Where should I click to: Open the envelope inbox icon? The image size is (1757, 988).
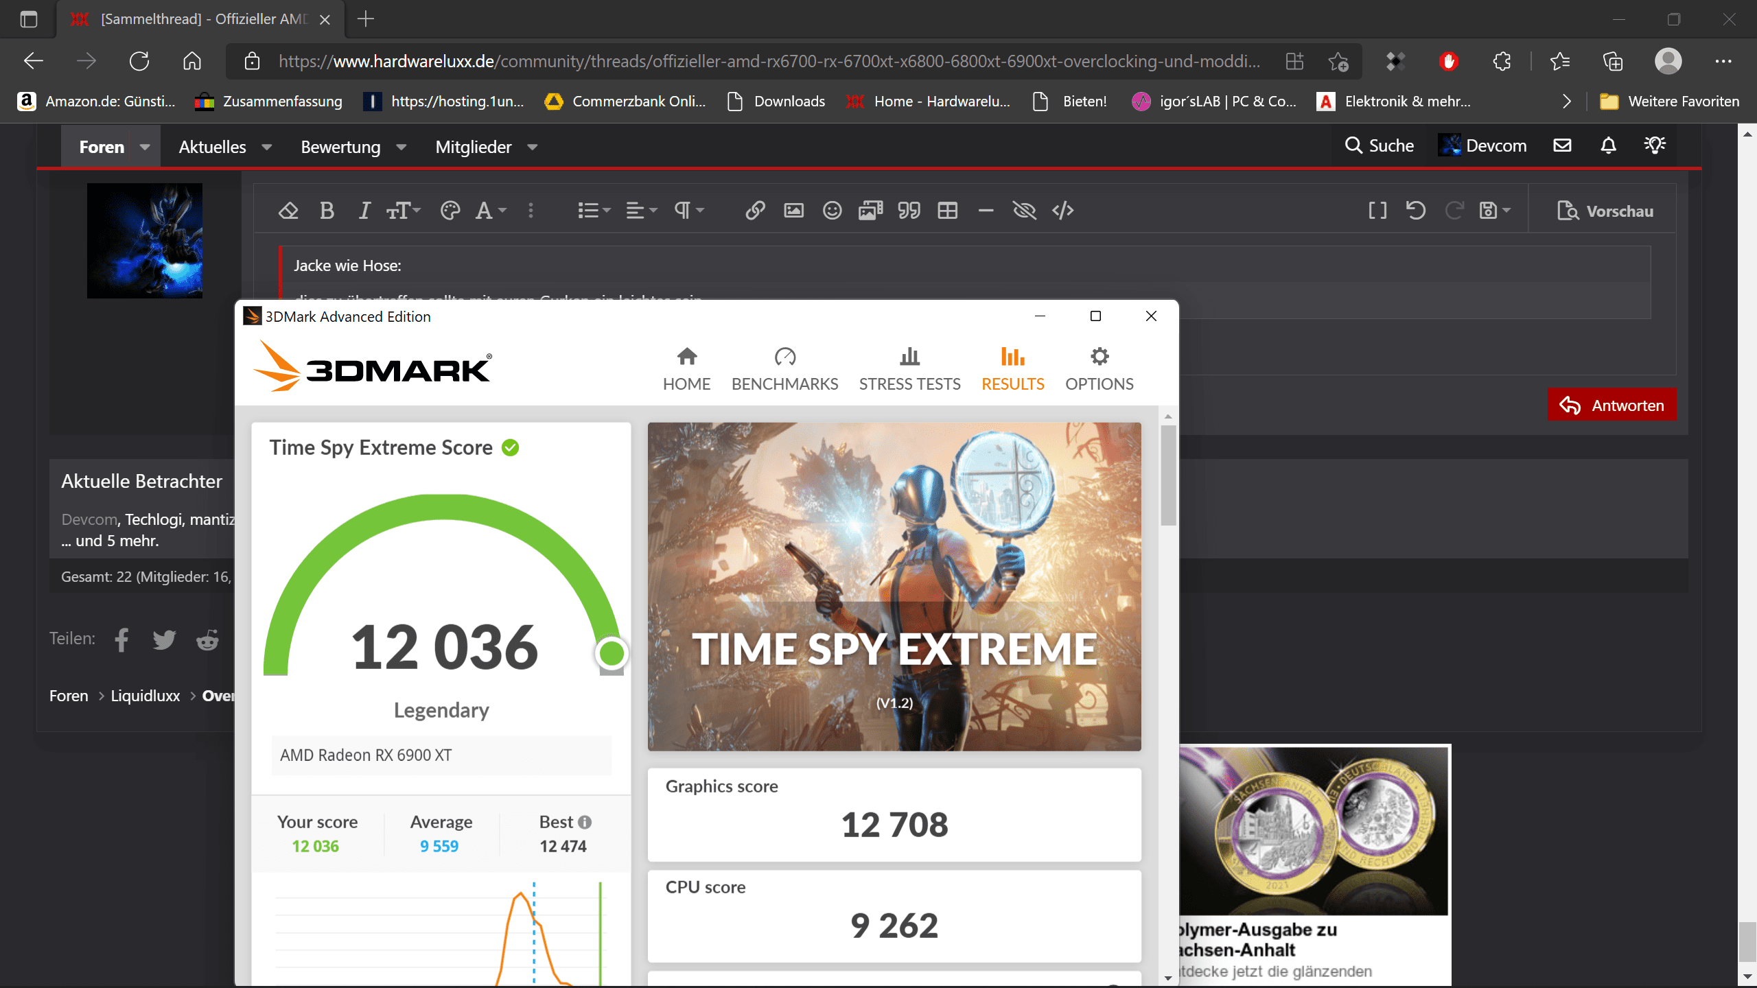(1562, 145)
